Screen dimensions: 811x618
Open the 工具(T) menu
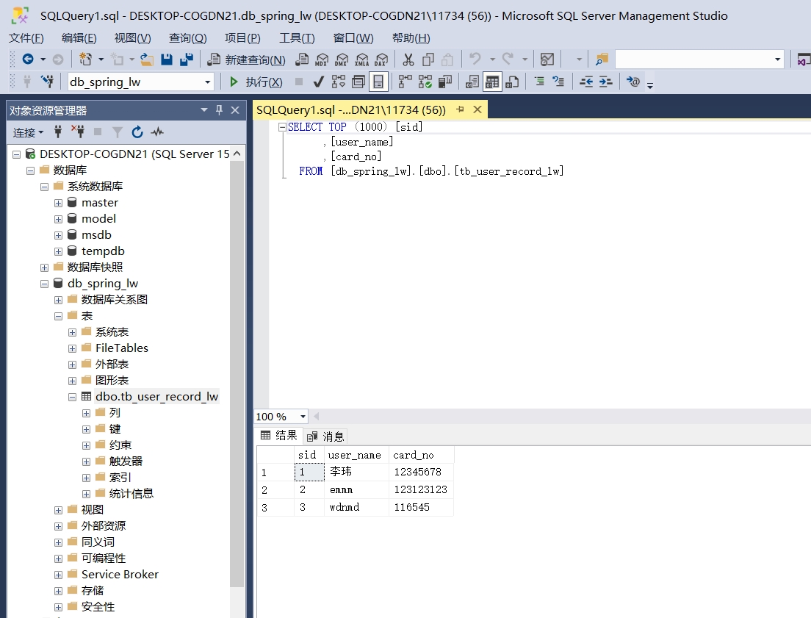point(297,37)
